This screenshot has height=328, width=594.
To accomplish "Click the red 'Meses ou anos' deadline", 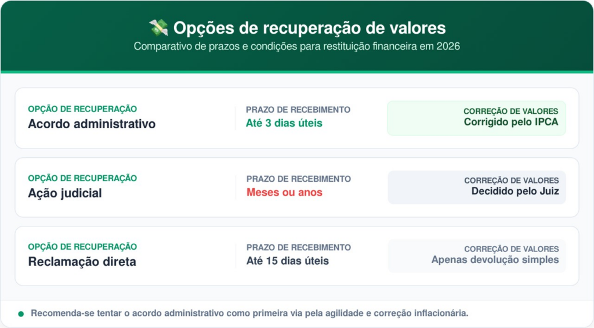I will coord(284,192).
